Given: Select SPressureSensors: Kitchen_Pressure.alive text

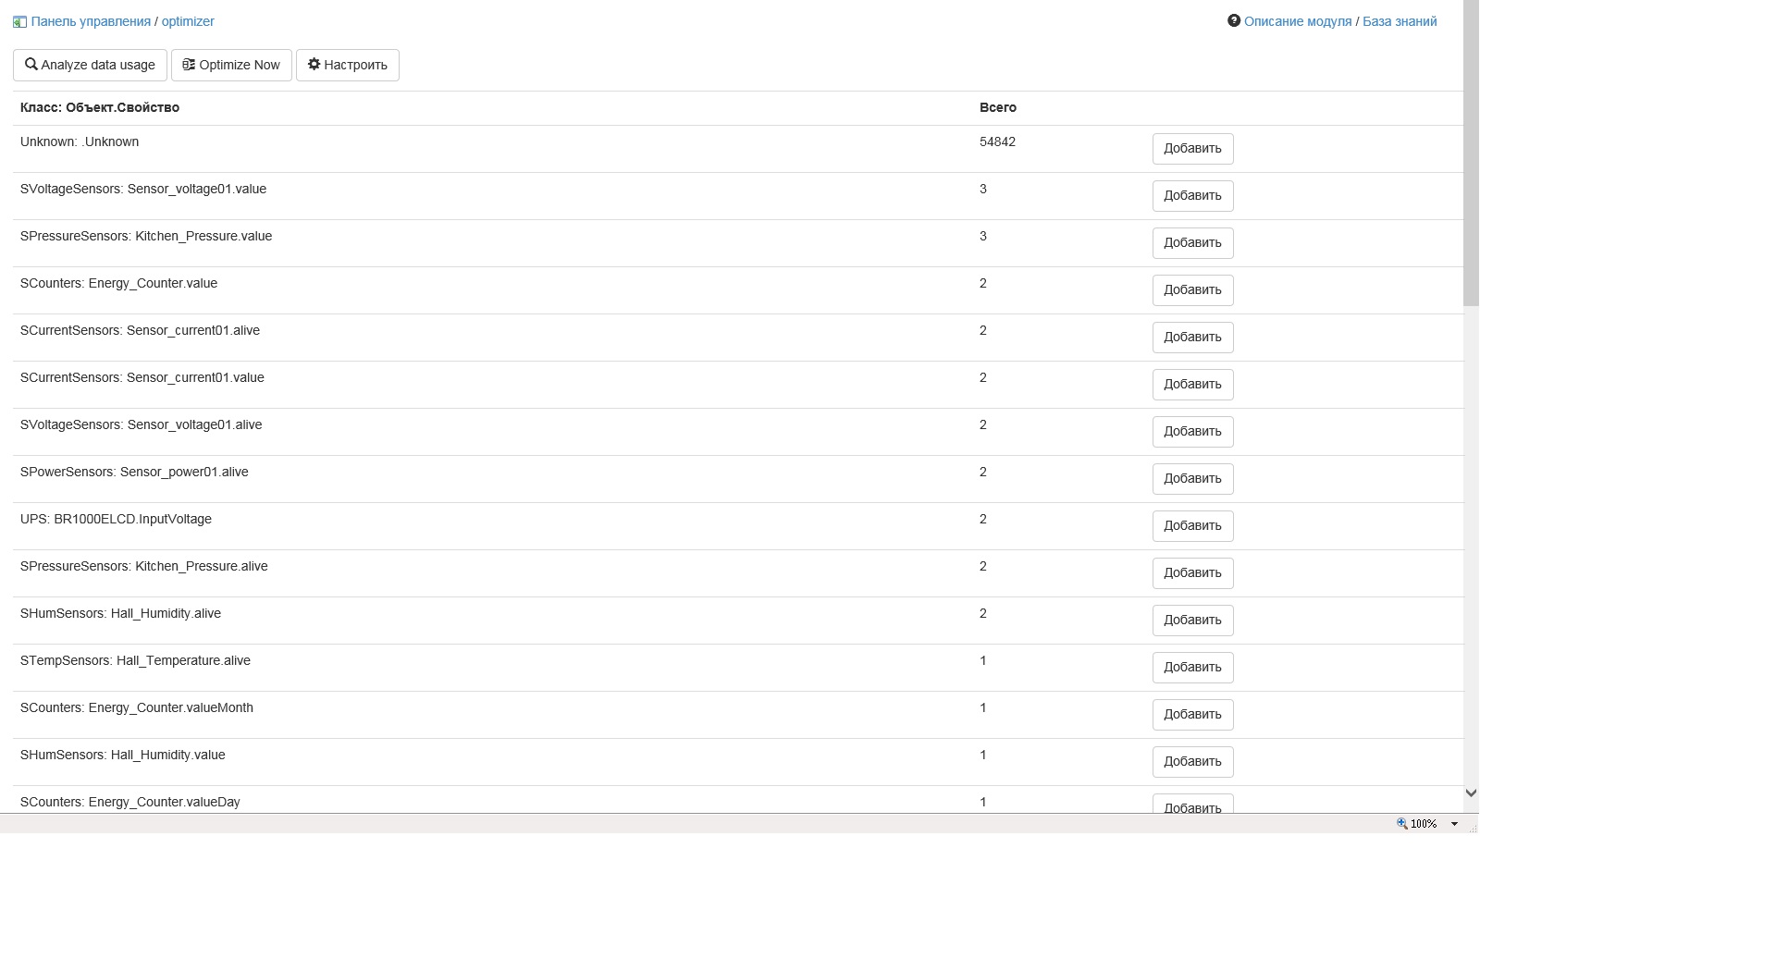Looking at the screenshot, I should coord(144,567).
